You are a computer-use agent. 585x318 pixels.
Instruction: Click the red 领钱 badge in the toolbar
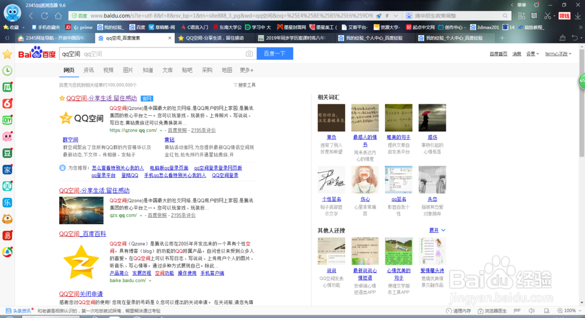click(x=564, y=16)
